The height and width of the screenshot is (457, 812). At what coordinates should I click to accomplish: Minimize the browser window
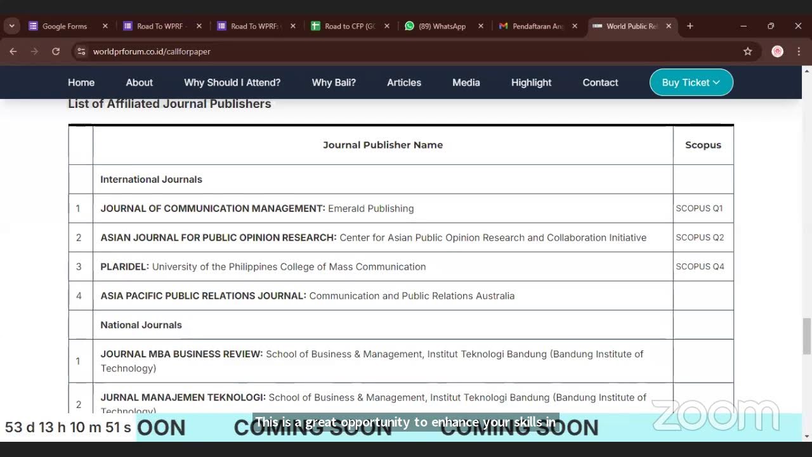(743, 26)
